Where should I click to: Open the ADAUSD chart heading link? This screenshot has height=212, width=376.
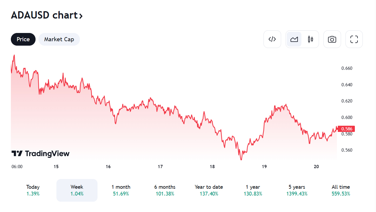point(47,15)
